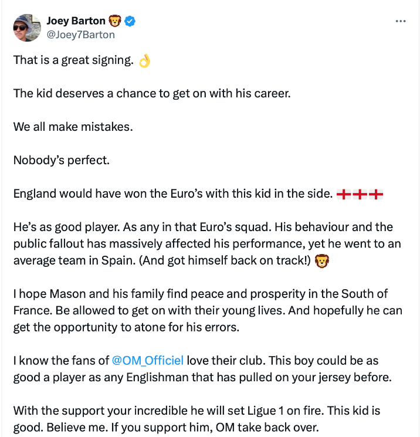Open the Joey Barton display name link
Screen dimensions: 420x437
76,22
